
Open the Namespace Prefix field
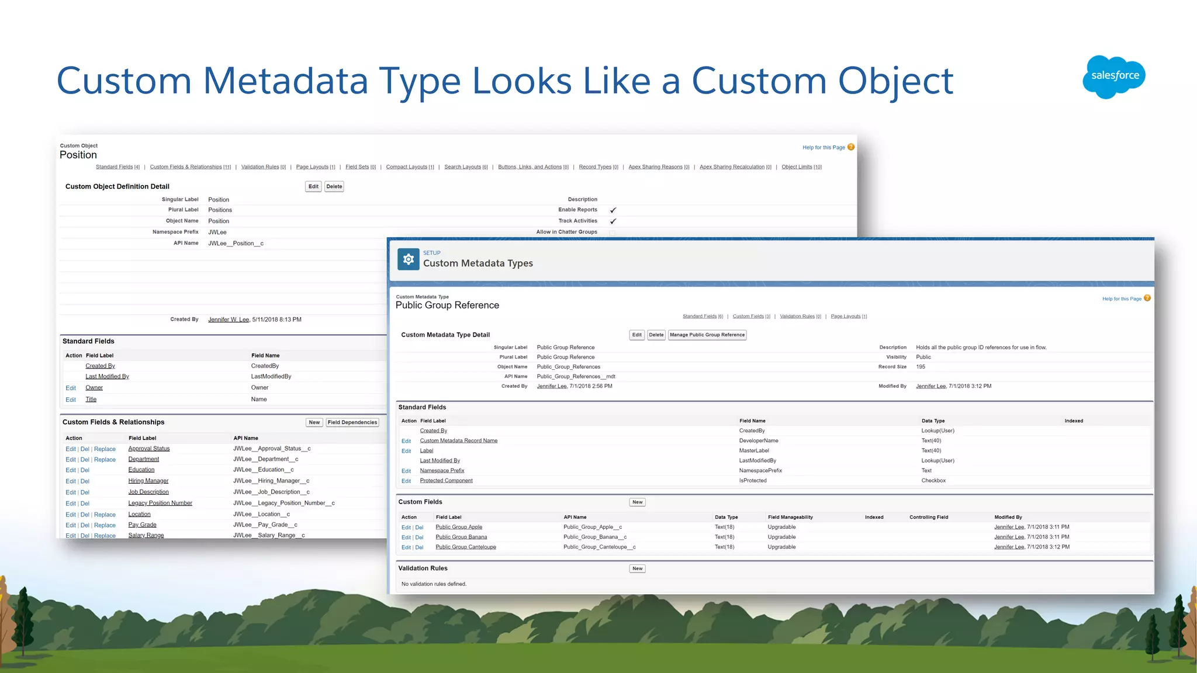coord(442,470)
